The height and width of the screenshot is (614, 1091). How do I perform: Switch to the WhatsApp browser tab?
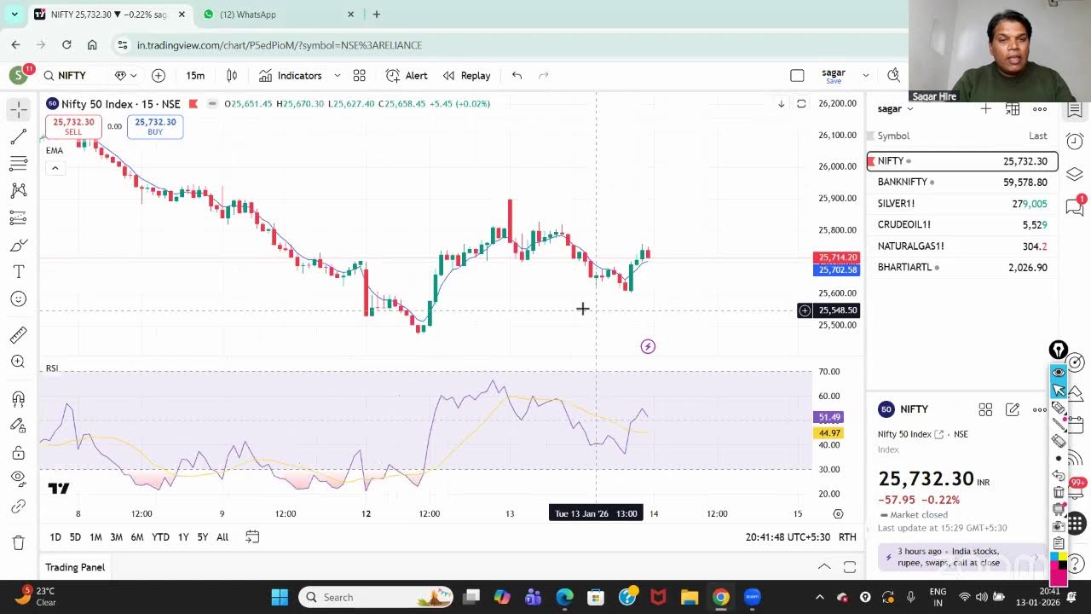pyautogui.click(x=278, y=14)
